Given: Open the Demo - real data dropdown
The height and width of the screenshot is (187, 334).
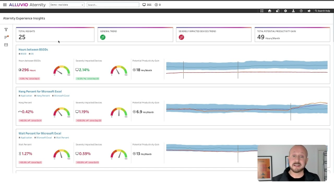Looking at the screenshot, I should (x=67, y=5).
